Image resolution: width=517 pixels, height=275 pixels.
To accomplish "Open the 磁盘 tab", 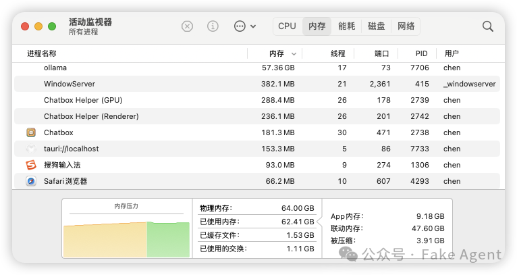I will point(376,26).
